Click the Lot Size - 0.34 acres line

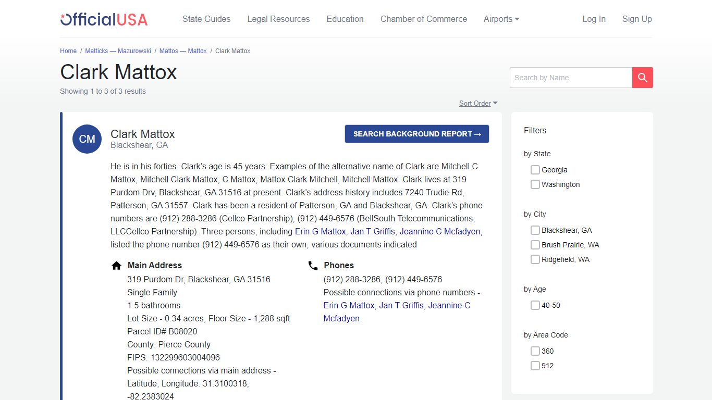[x=208, y=319]
